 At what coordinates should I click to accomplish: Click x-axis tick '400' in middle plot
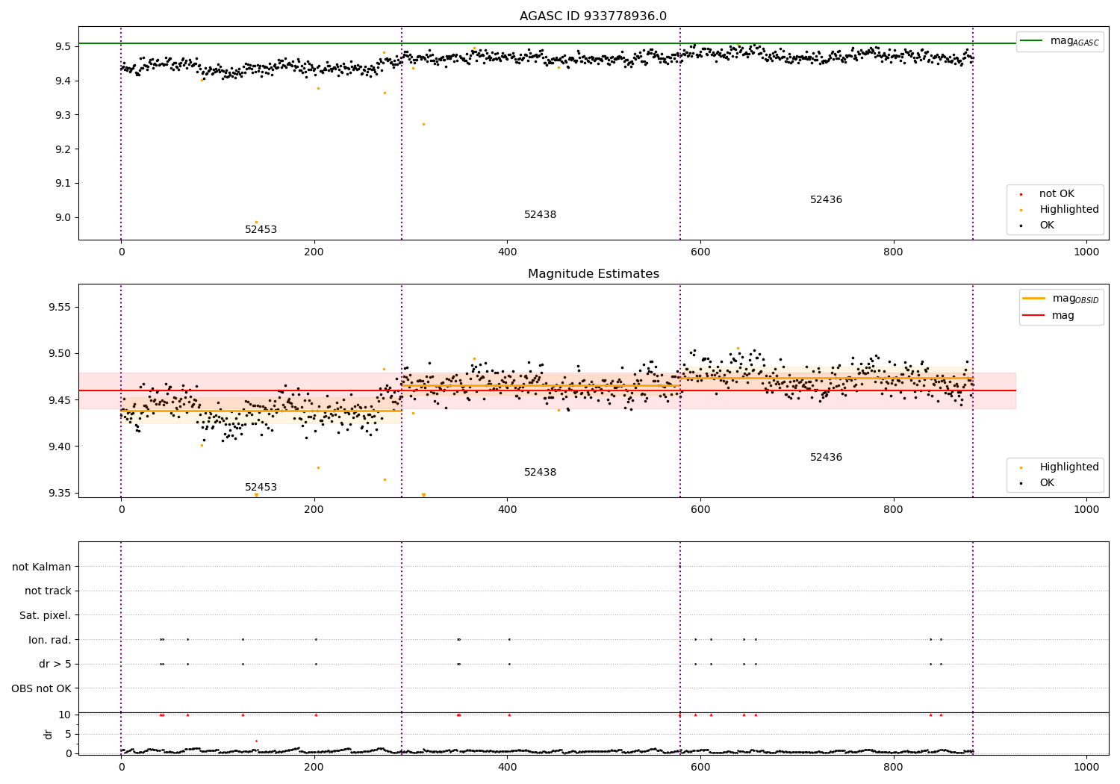click(x=507, y=509)
